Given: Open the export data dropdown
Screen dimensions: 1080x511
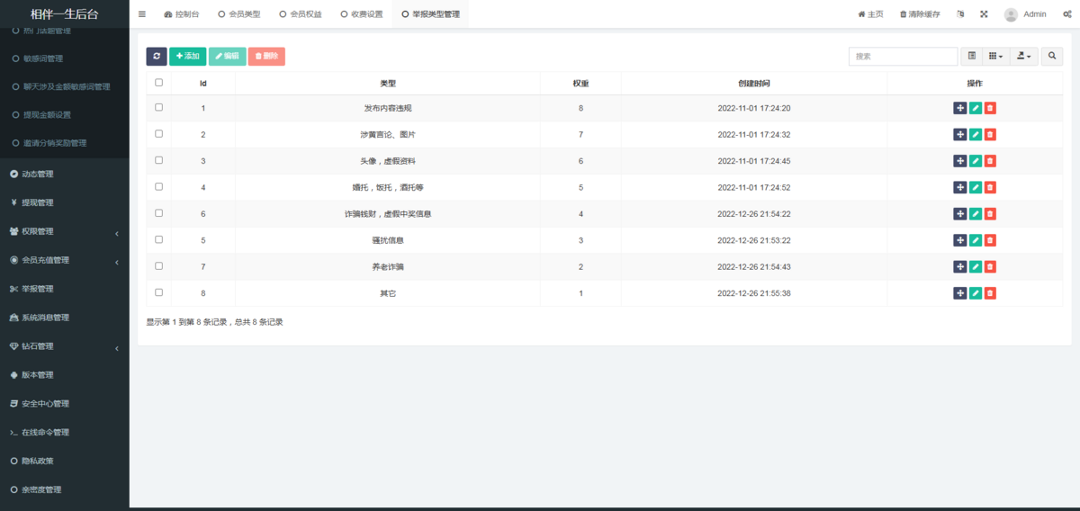Looking at the screenshot, I should 1024,57.
